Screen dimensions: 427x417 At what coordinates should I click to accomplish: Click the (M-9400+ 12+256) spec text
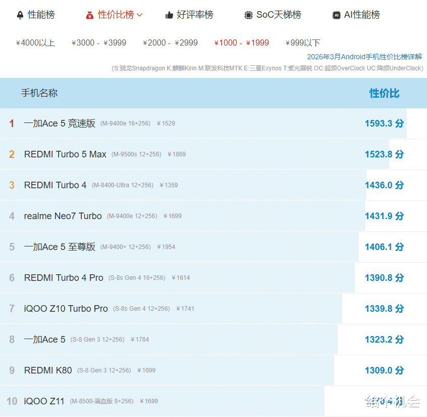pos(125,247)
